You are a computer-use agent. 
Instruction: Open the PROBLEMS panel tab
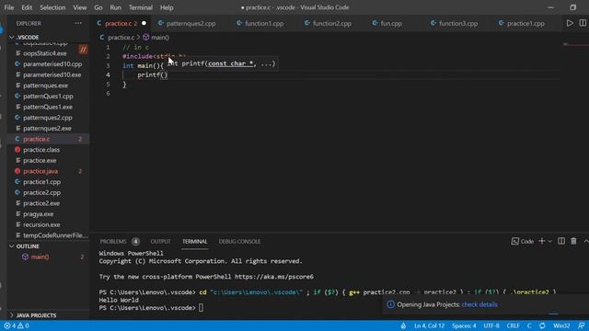coord(113,241)
